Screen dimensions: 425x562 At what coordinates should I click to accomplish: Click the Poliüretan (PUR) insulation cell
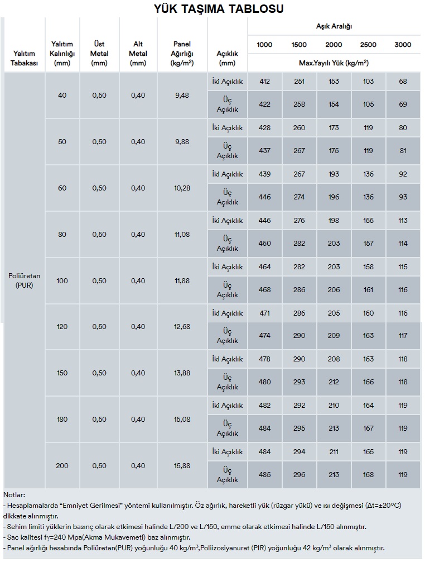[25, 280]
